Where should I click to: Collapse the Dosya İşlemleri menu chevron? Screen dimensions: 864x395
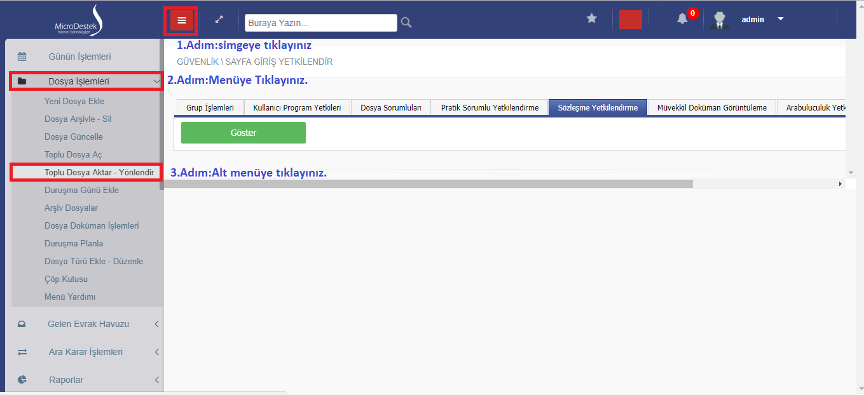[156, 81]
